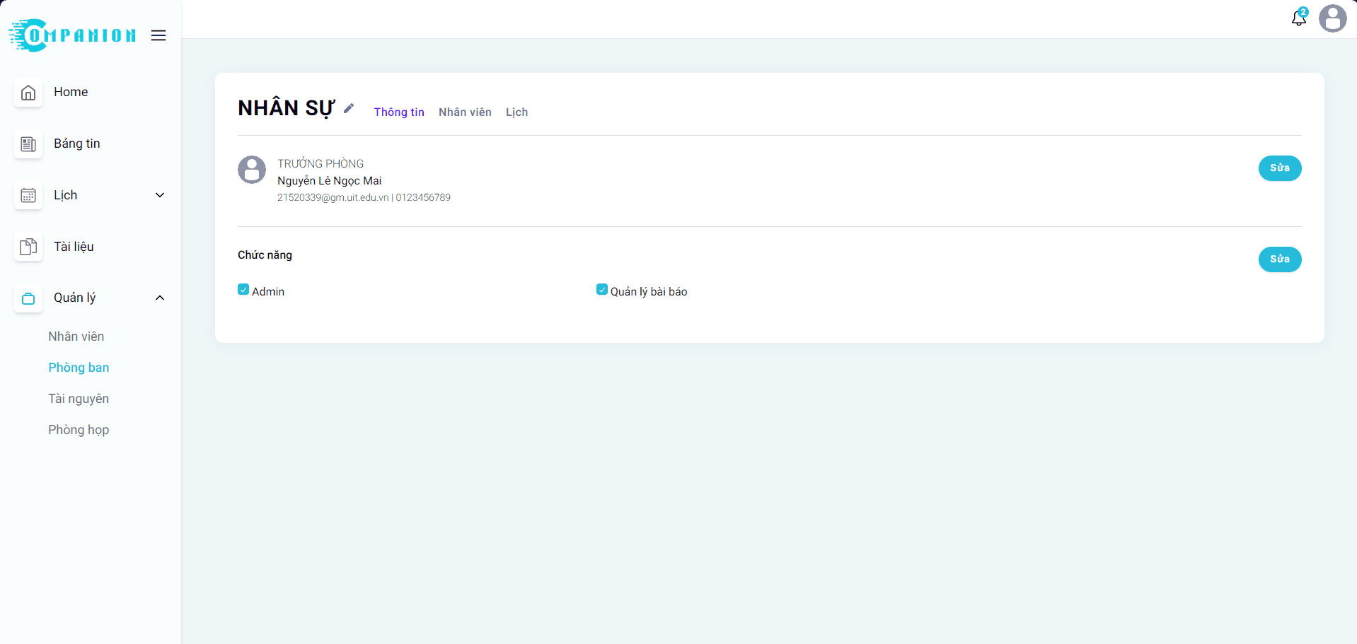Select Phòng ban in sidebar
The height and width of the screenshot is (644, 1357).
[79, 368]
